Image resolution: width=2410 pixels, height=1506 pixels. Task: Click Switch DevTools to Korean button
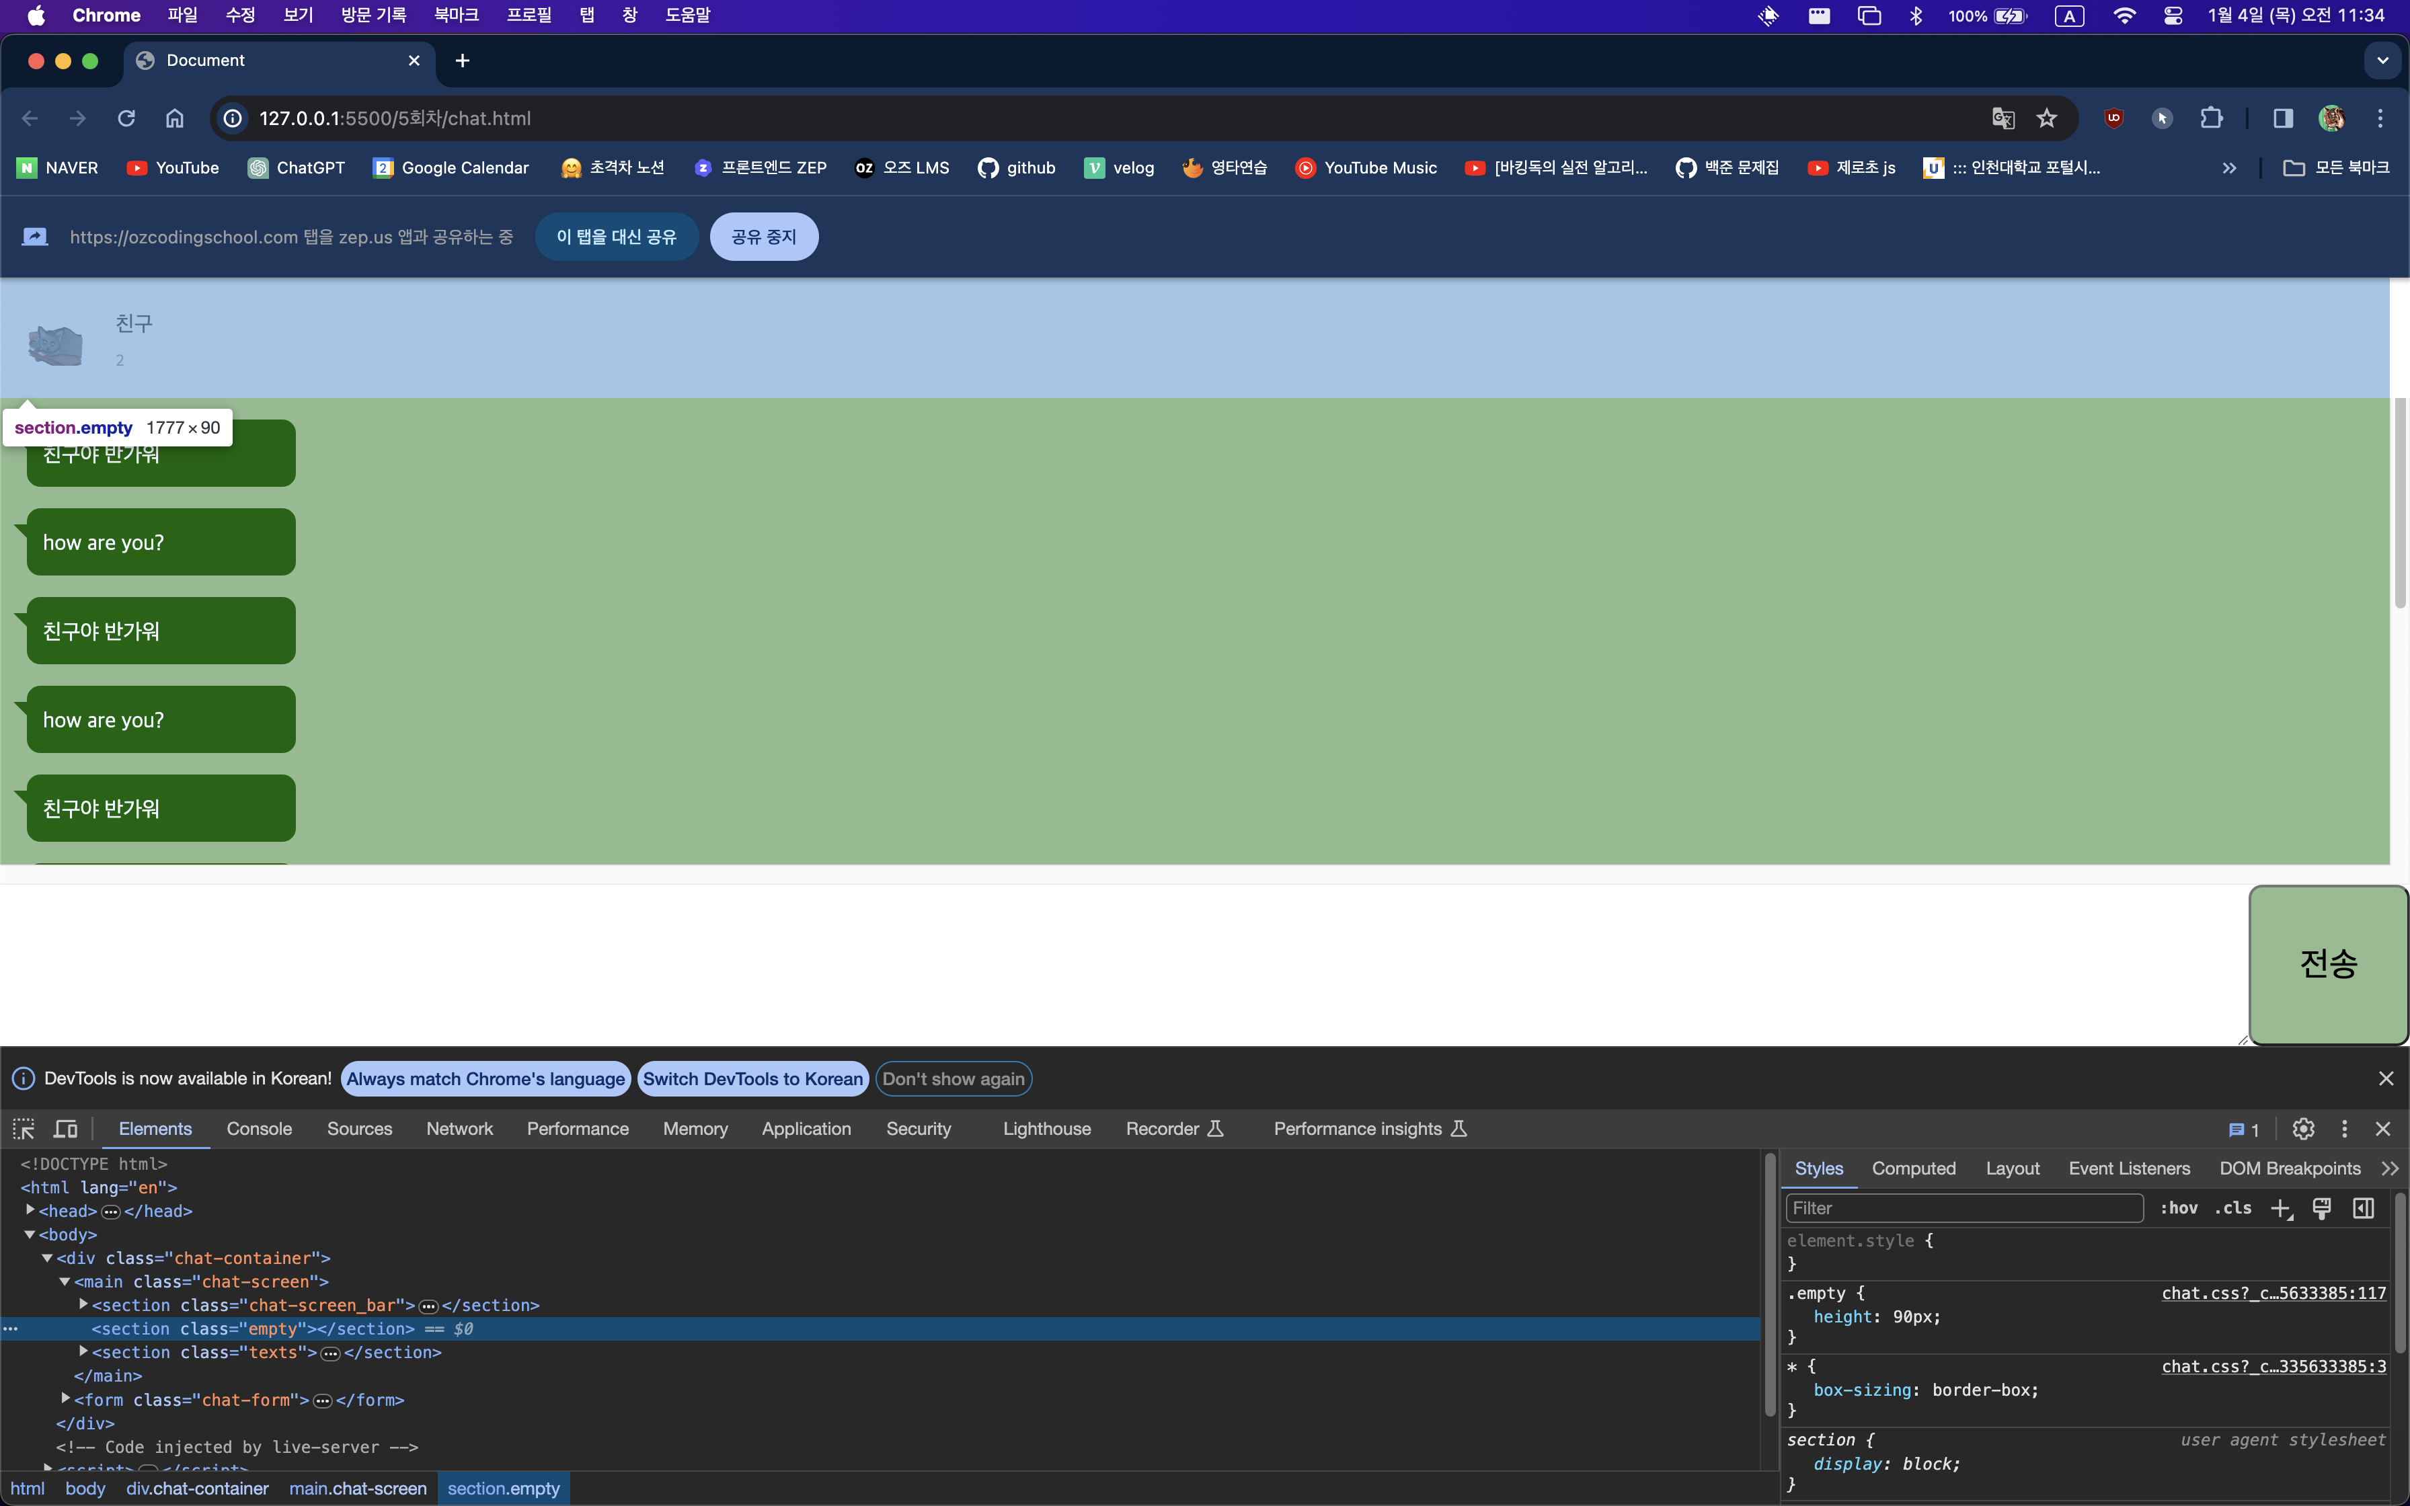coord(752,1078)
